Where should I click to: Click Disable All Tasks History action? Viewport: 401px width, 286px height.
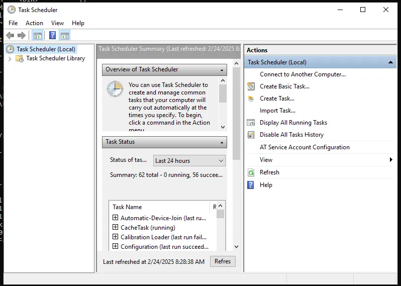tap(291, 135)
